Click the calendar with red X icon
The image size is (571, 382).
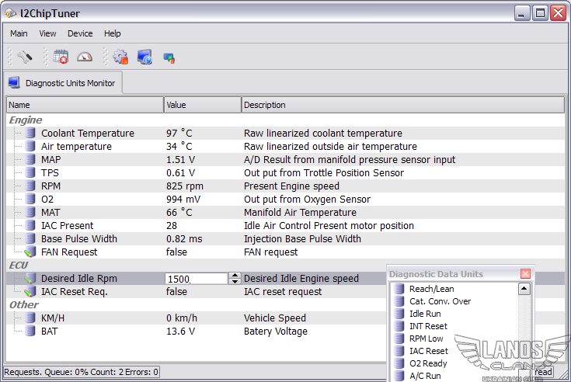61,57
